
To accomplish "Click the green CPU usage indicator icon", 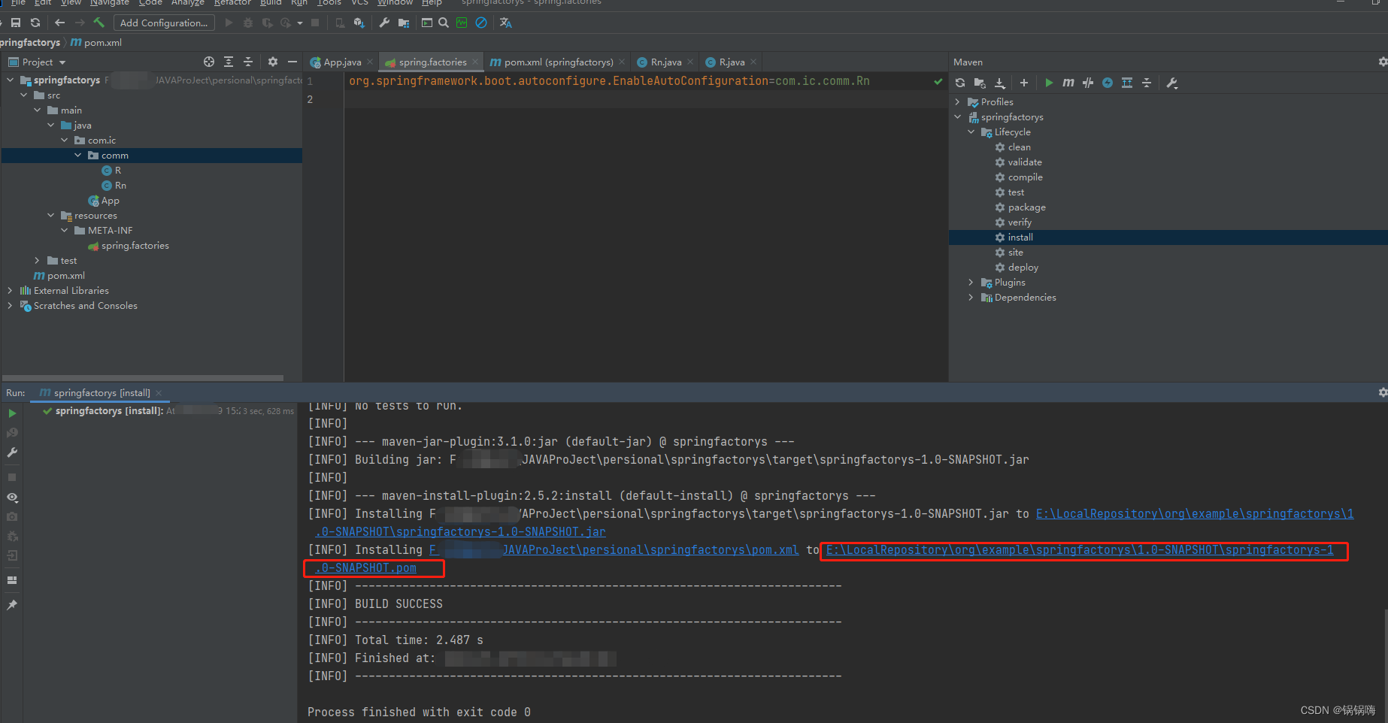I will tap(462, 23).
